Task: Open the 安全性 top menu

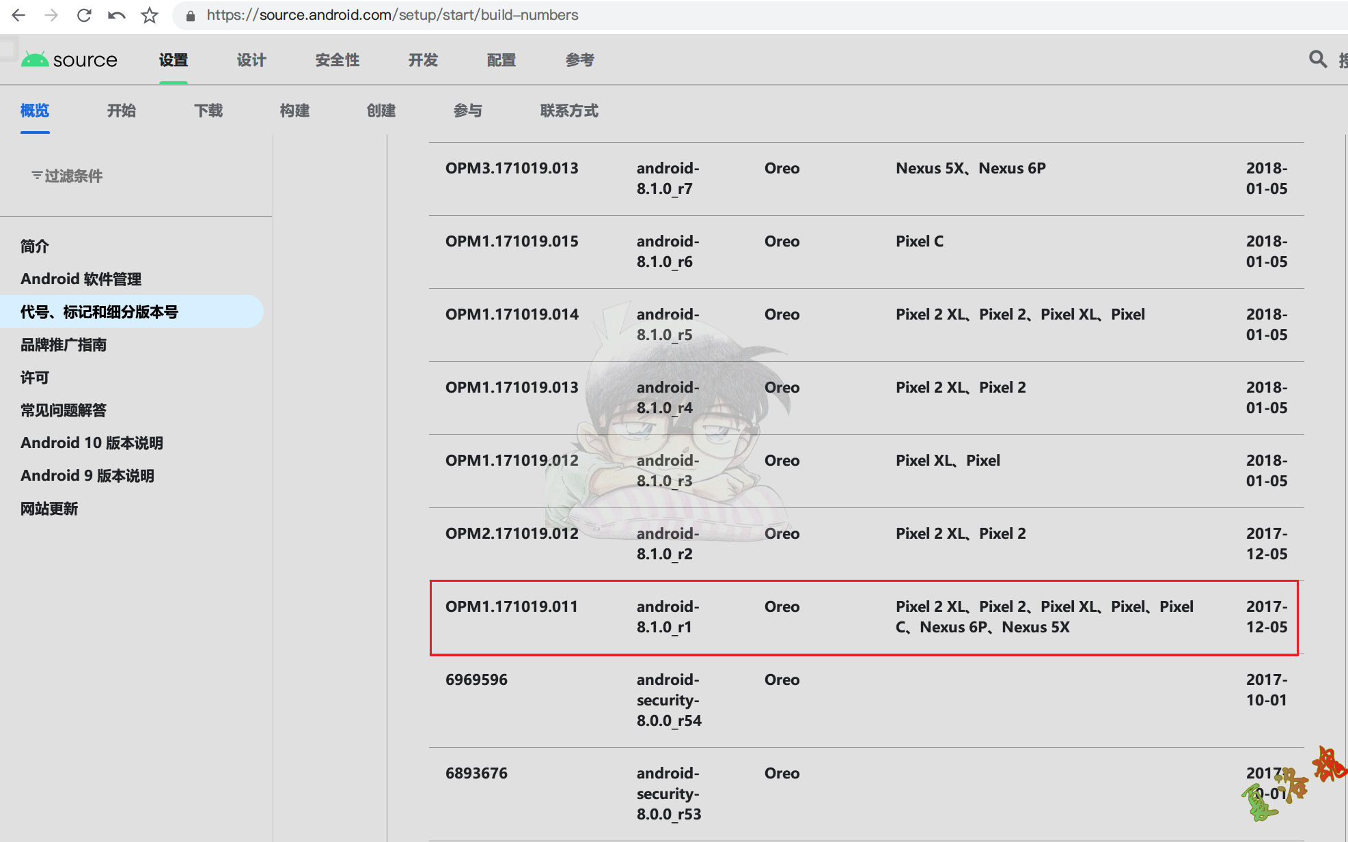Action: click(x=338, y=60)
